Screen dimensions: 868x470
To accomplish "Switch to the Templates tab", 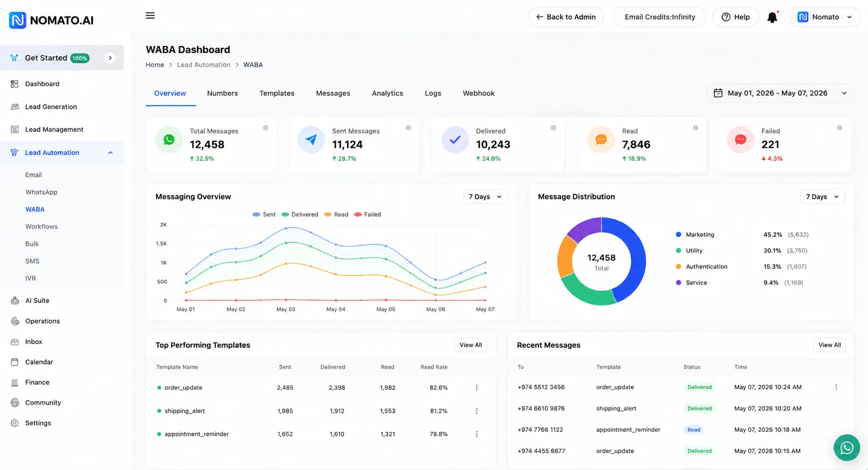I will tap(277, 94).
